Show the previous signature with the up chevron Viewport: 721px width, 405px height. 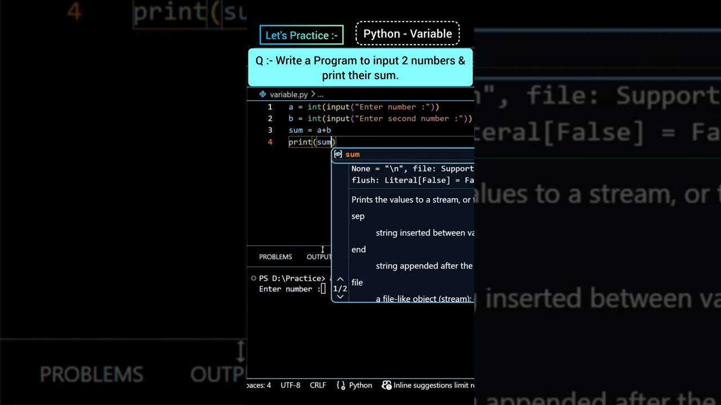coord(340,280)
